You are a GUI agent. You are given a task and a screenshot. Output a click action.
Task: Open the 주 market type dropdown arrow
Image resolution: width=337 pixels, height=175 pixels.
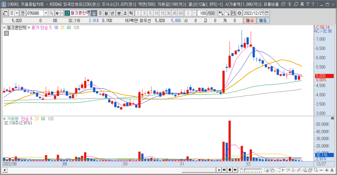[17, 13]
